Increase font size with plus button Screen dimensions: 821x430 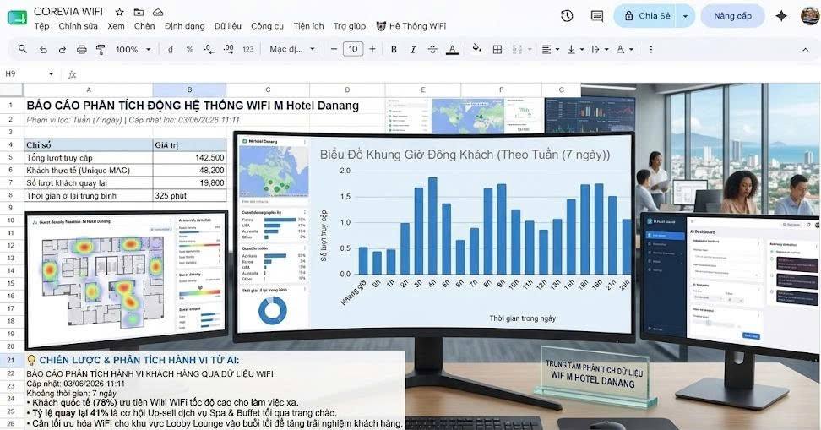[372, 49]
